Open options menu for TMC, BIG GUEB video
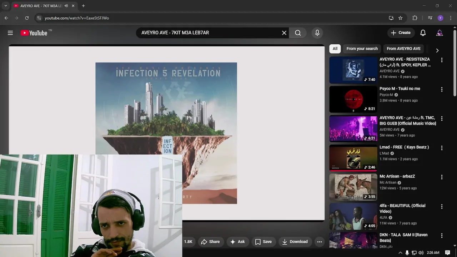Screen dimensions: 457x257 pyautogui.click(x=442, y=119)
